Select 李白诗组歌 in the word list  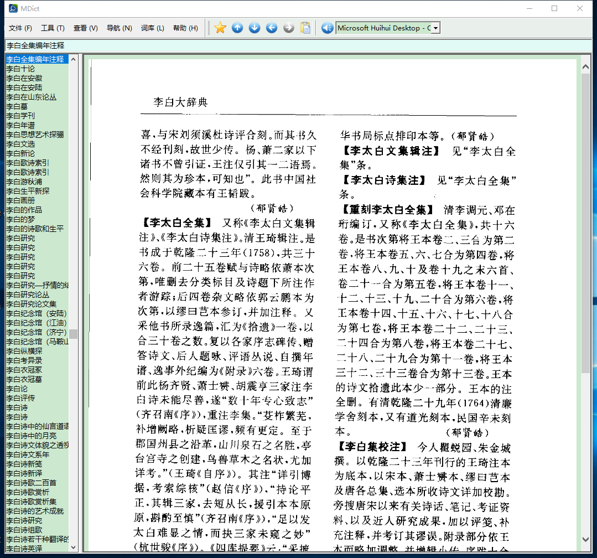(x=24, y=530)
